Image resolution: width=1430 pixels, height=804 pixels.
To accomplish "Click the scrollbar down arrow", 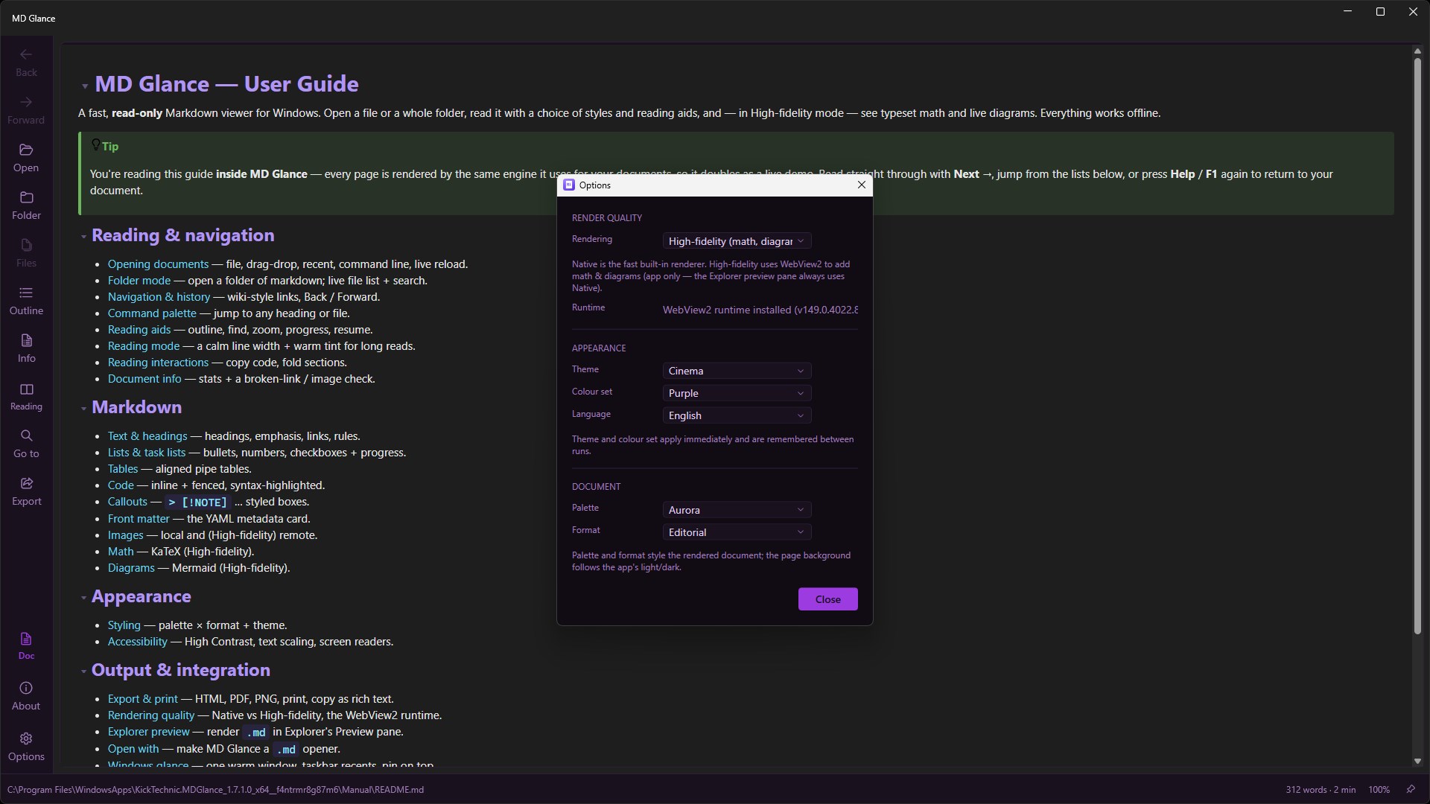I will point(1417,762).
